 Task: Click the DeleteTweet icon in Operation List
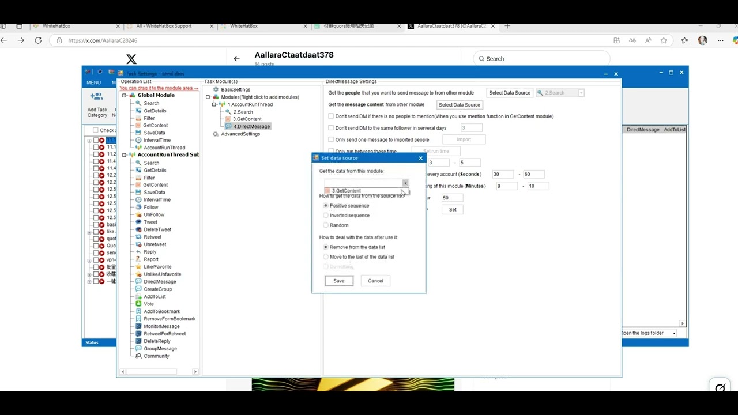click(x=138, y=229)
